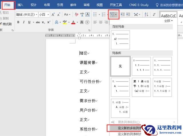The width and height of the screenshot is (183, 136).
Task: Switch to the 设计 tab
Action: (x=33, y=5)
